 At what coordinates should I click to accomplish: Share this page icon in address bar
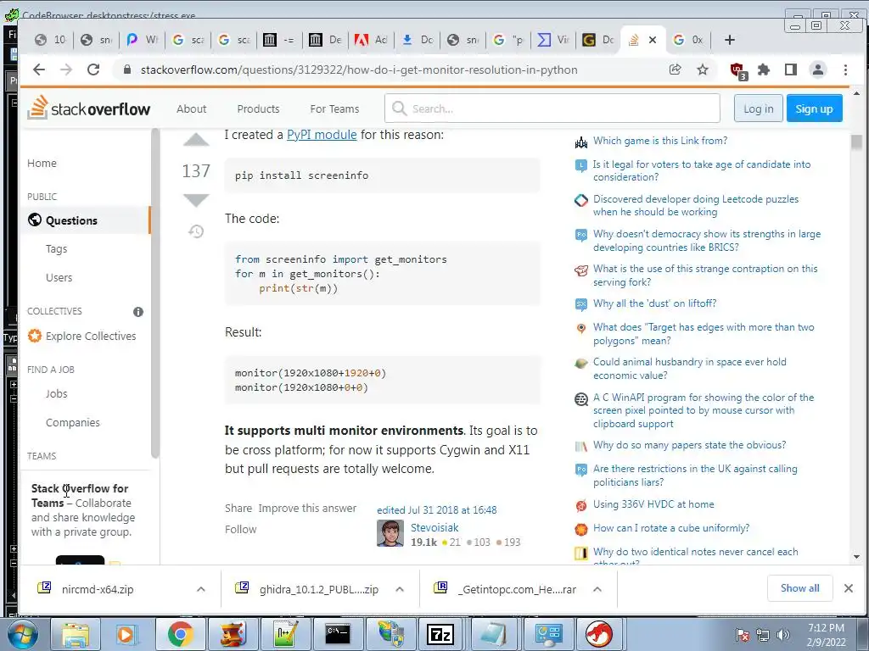[x=675, y=70]
